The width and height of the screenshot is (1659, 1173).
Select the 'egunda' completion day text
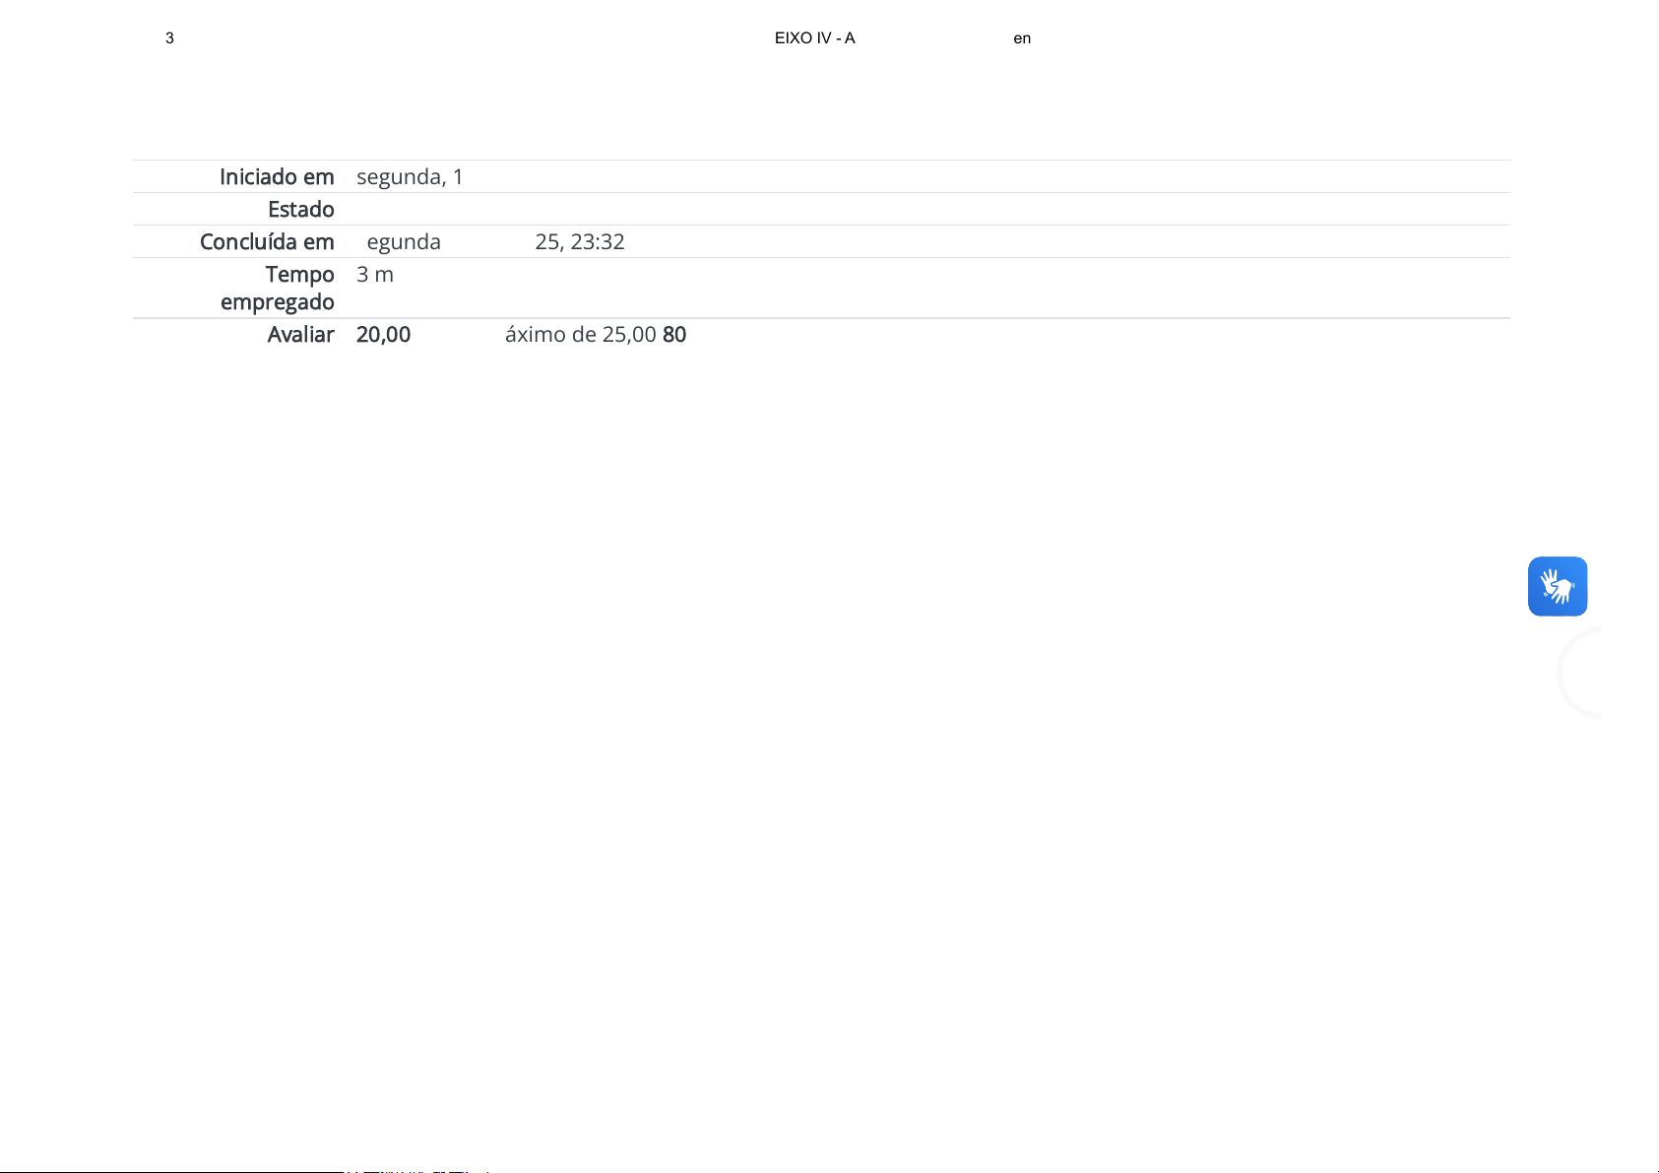pos(404,242)
